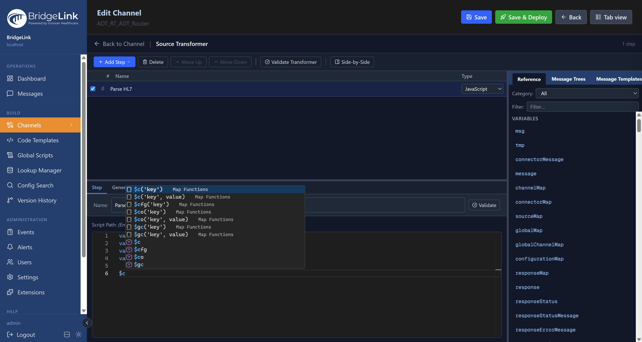Click the BridgeLink logo
Viewport: 642px width, 342px height.
pyautogui.click(x=43, y=18)
